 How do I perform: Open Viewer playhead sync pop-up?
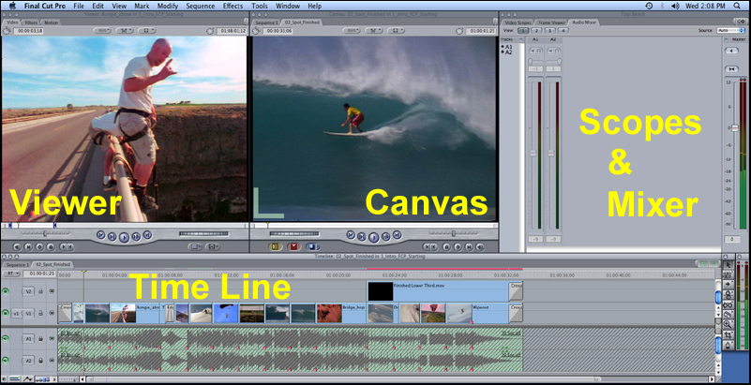pyautogui.click(x=125, y=31)
